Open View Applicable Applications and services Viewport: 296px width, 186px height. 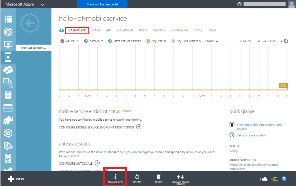pos(259,127)
